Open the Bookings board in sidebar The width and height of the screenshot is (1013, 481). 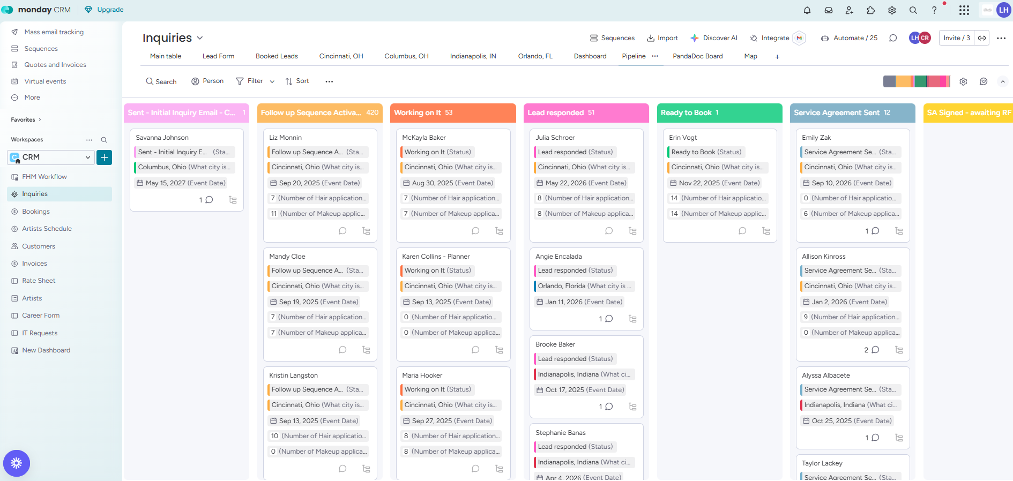[35, 212]
